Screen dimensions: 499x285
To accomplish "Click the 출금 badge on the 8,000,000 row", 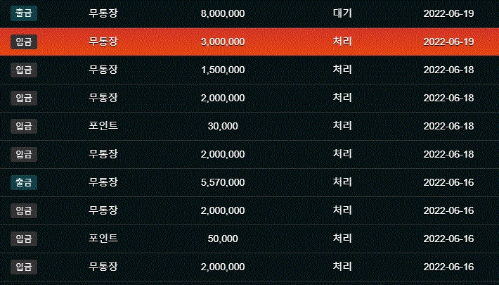I will click(x=24, y=13).
